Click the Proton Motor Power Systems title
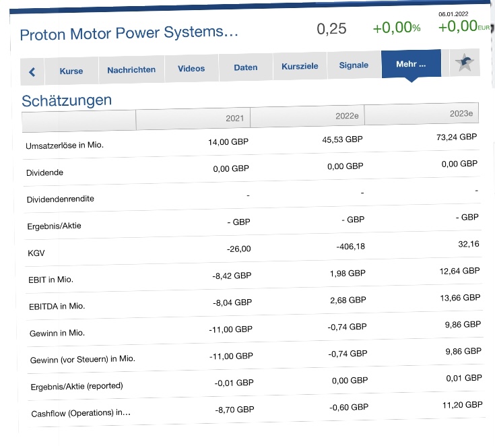The height and width of the screenshot is (446, 495). pyautogui.click(x=129, y=33)
